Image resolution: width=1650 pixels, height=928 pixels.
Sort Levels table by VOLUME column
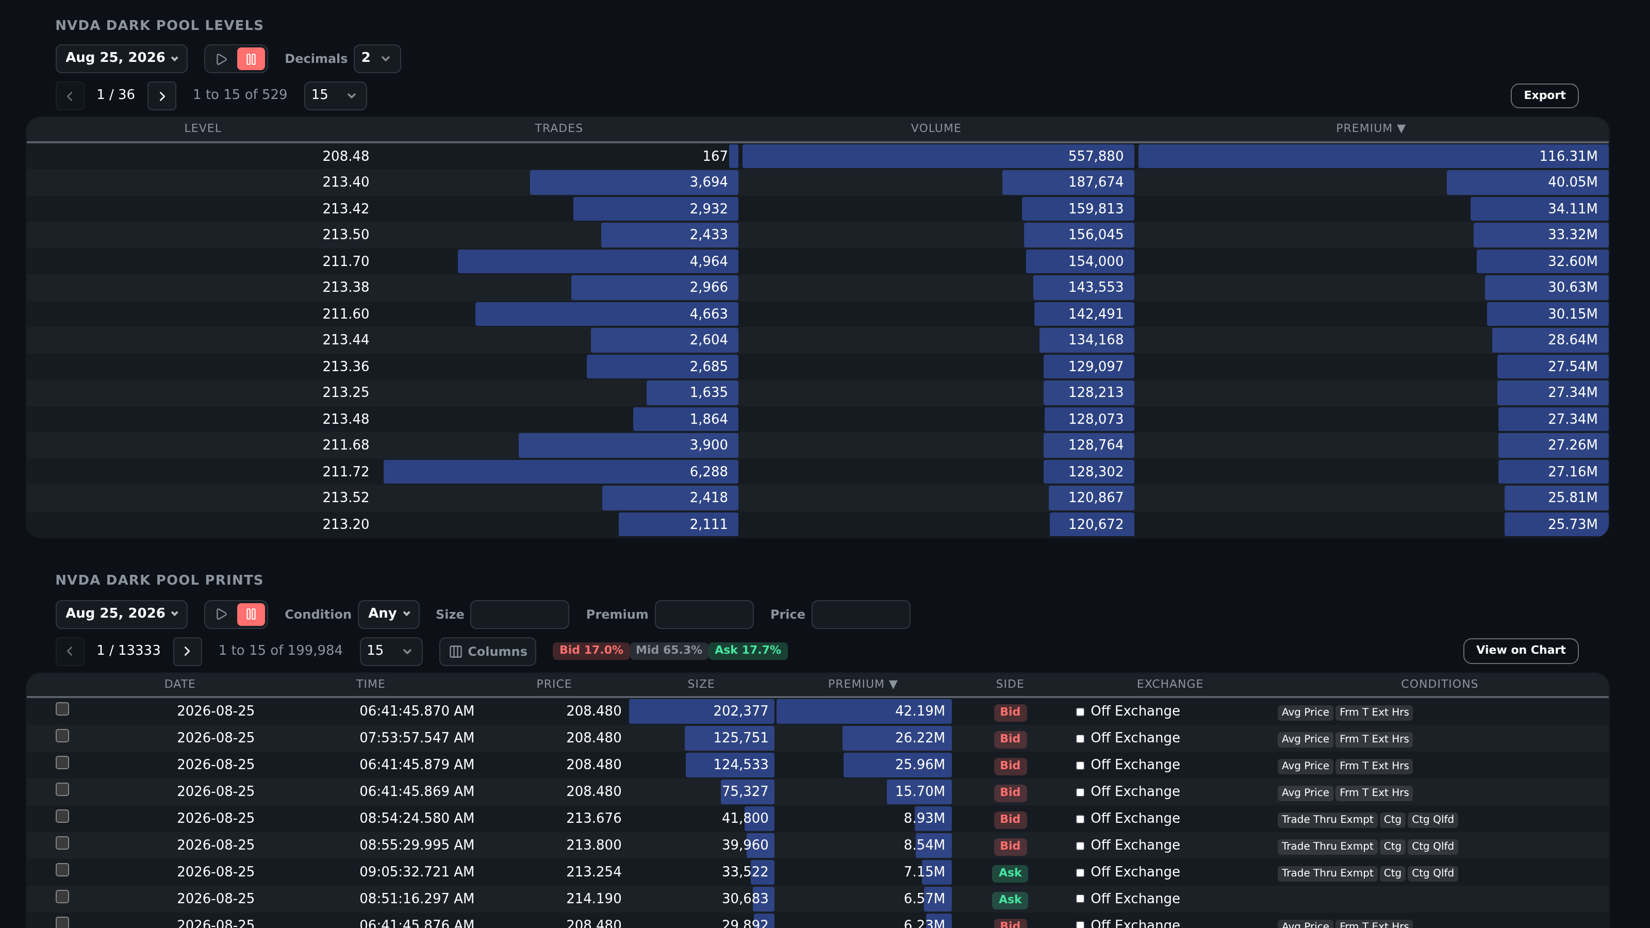(x=936, y=128)
